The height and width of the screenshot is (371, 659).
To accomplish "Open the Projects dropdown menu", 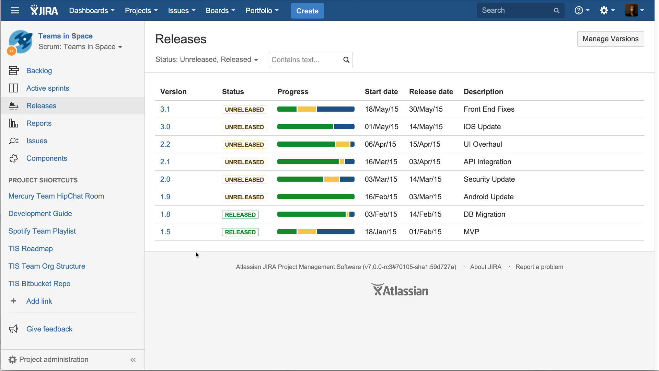I will point(141,11).
